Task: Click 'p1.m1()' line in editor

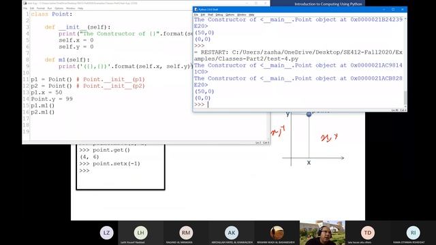Action: coord(42,105)
